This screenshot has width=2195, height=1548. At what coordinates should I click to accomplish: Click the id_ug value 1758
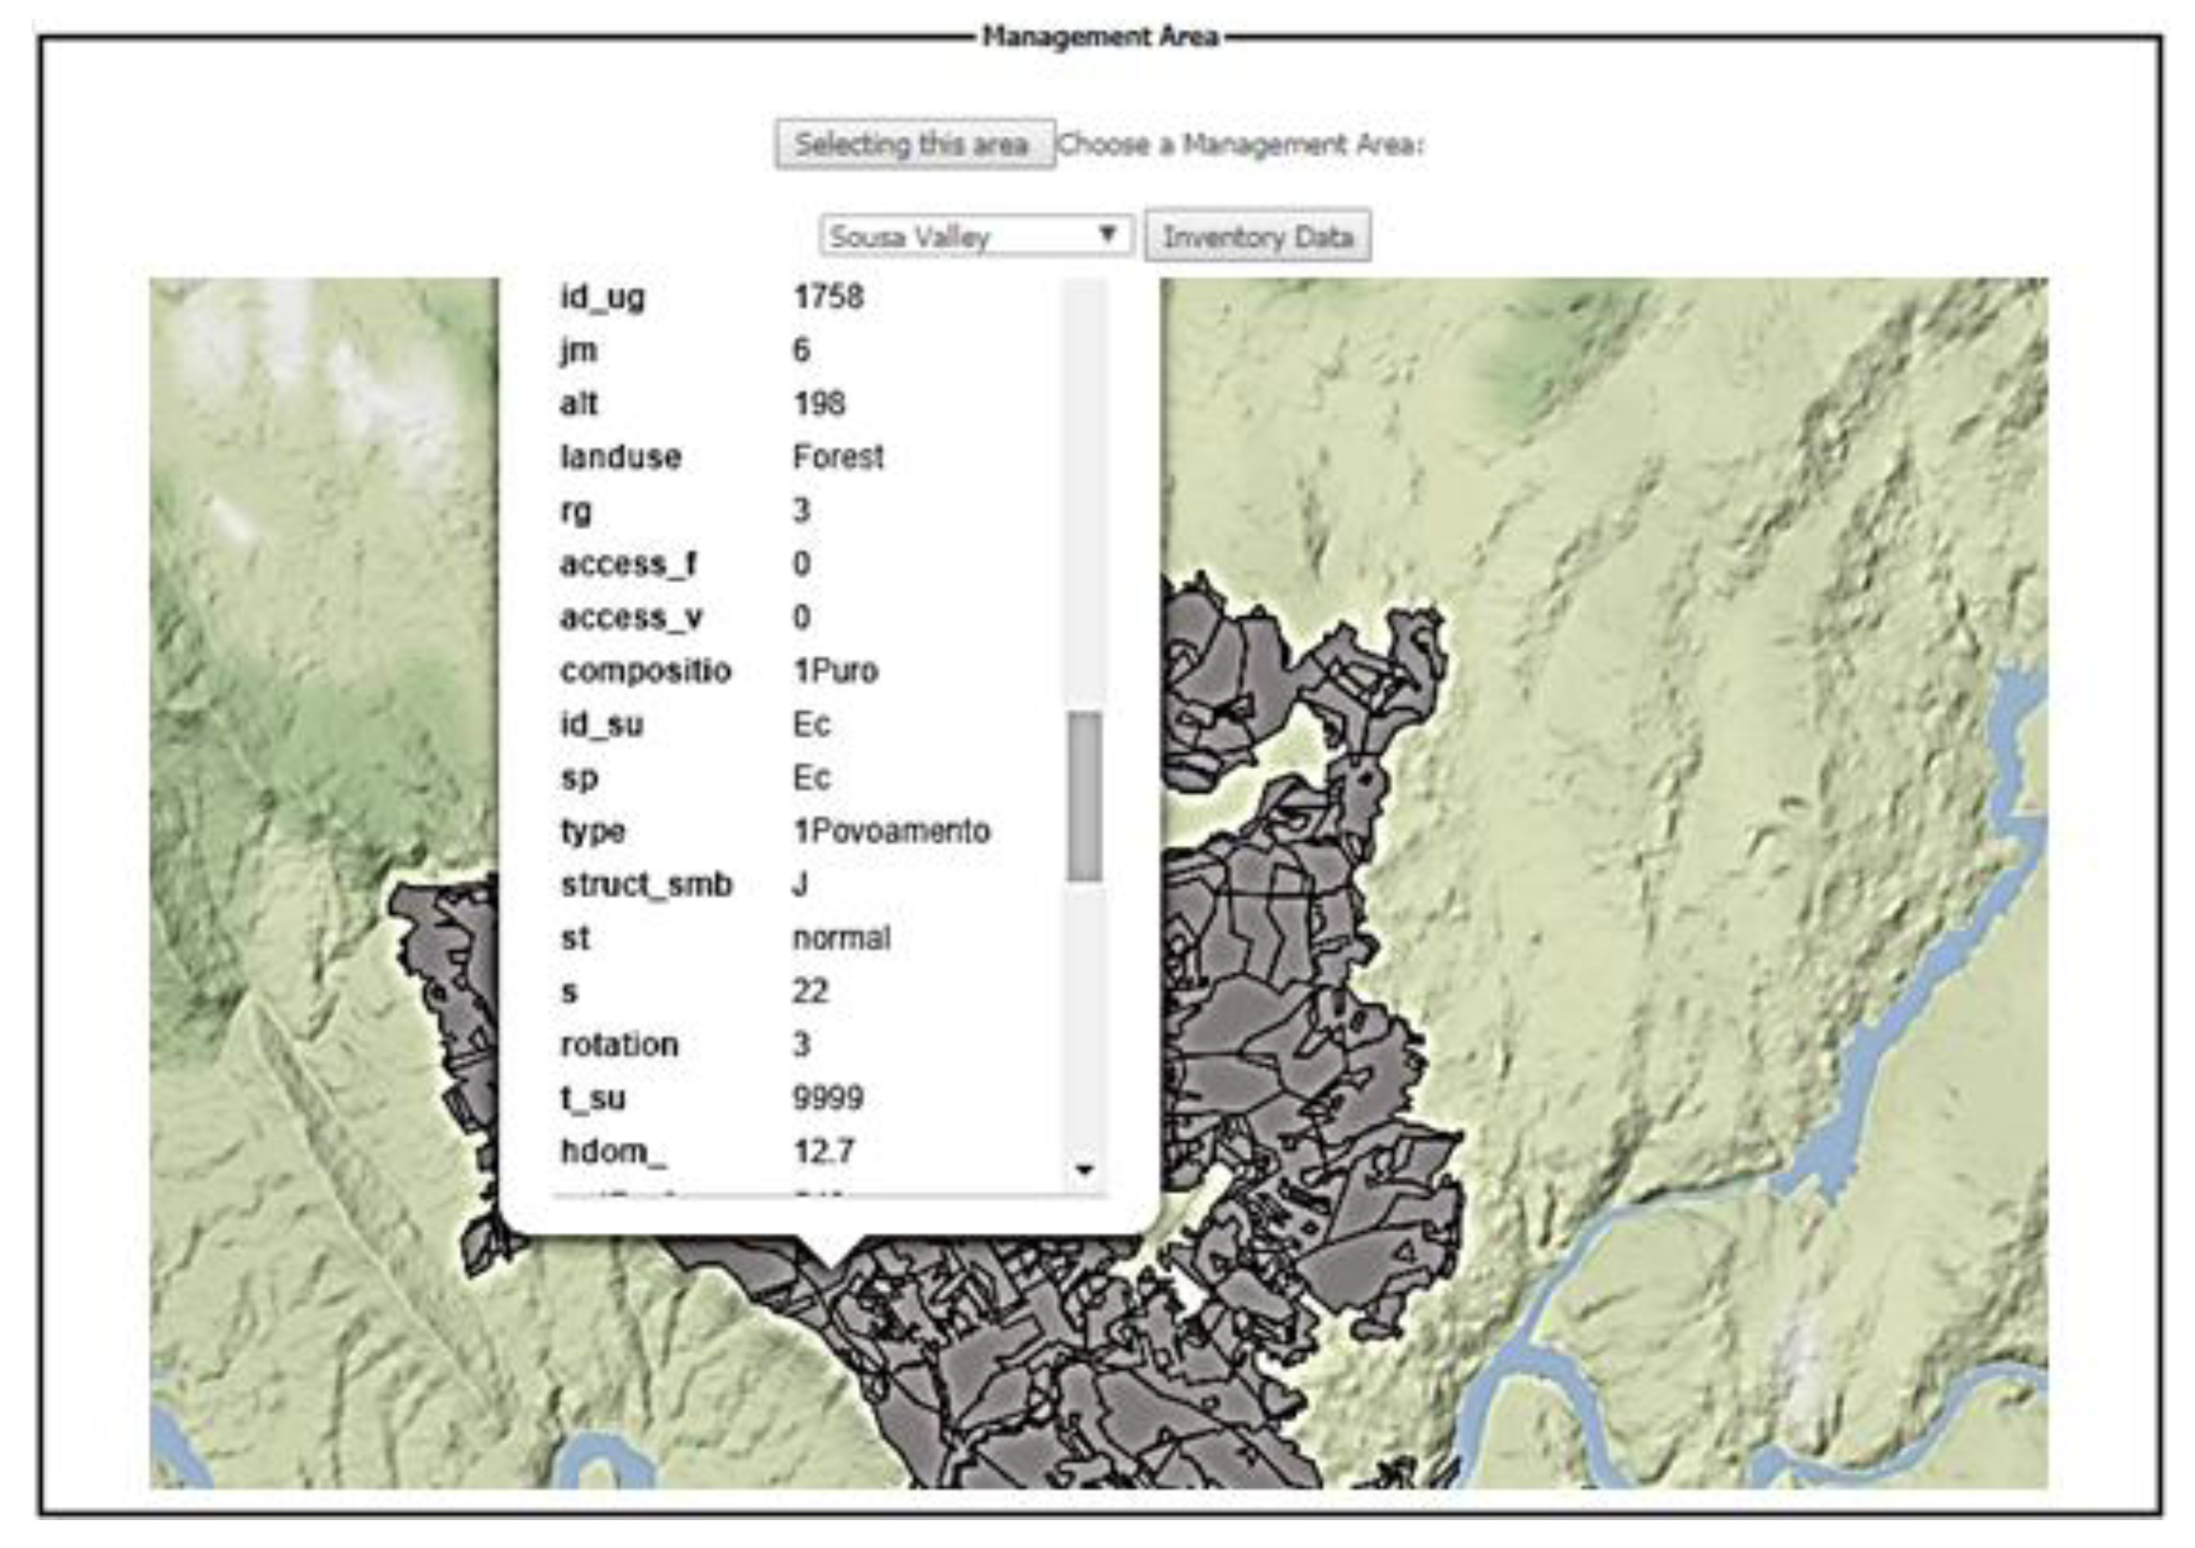click(828, 296)
